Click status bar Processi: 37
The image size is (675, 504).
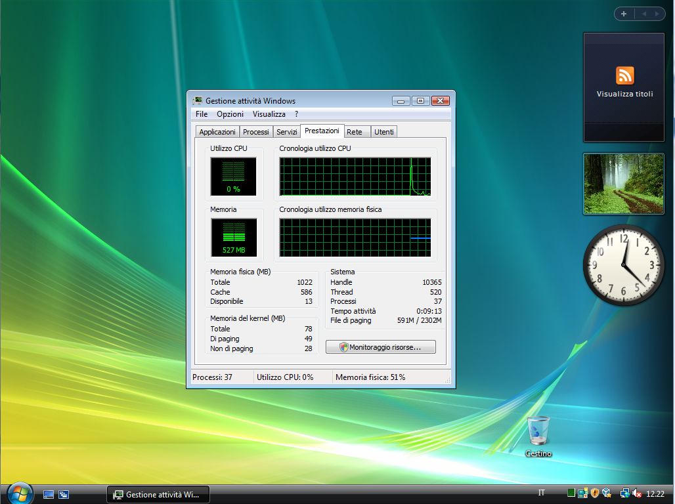(212, 377)
